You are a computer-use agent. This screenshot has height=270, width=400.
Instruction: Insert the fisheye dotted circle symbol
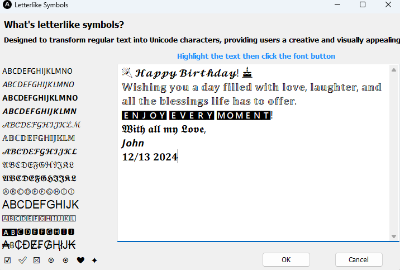click(65, 260)
